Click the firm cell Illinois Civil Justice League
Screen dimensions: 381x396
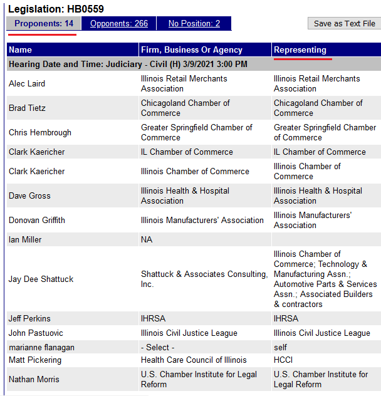(x=189, y=333)
